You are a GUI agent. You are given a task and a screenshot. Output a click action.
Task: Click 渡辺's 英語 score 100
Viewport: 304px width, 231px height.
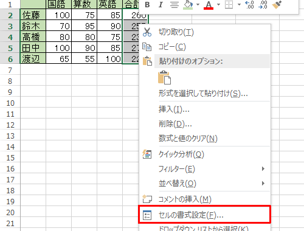pyautogui.click(x=110, y=58)
